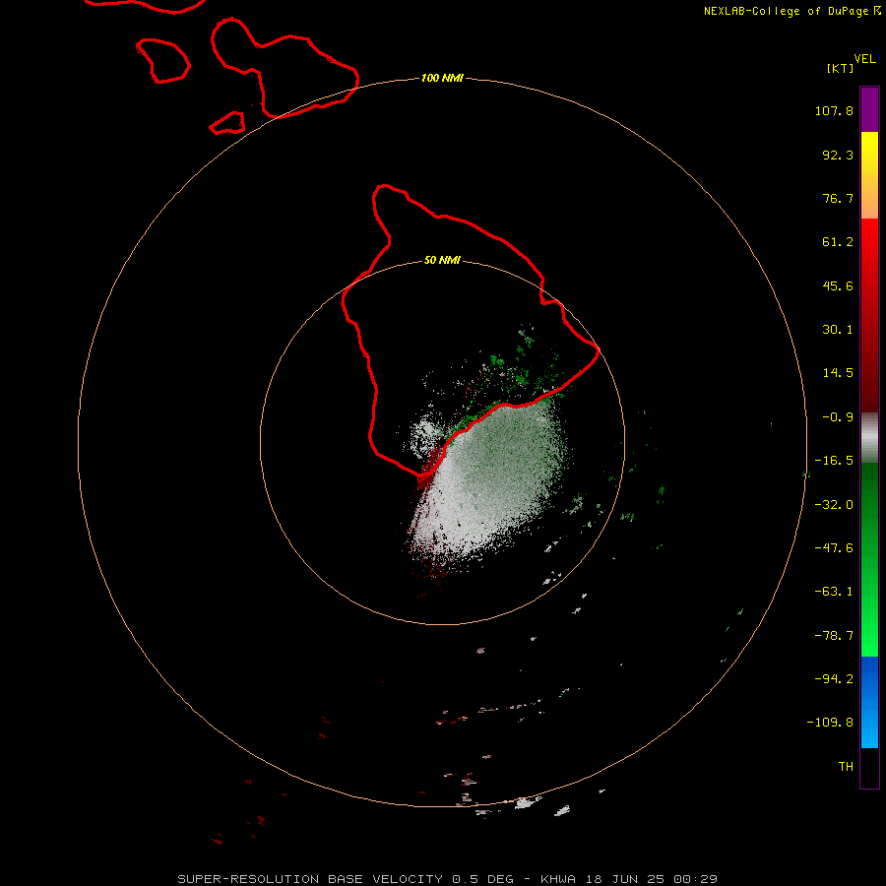The image size is (886, 886).
Task: Click the Super-Resolution Base Velocity caption
Action: click(448, 879)
